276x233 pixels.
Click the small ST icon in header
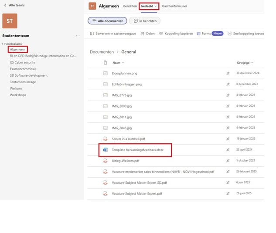click(x=92, y=6)
